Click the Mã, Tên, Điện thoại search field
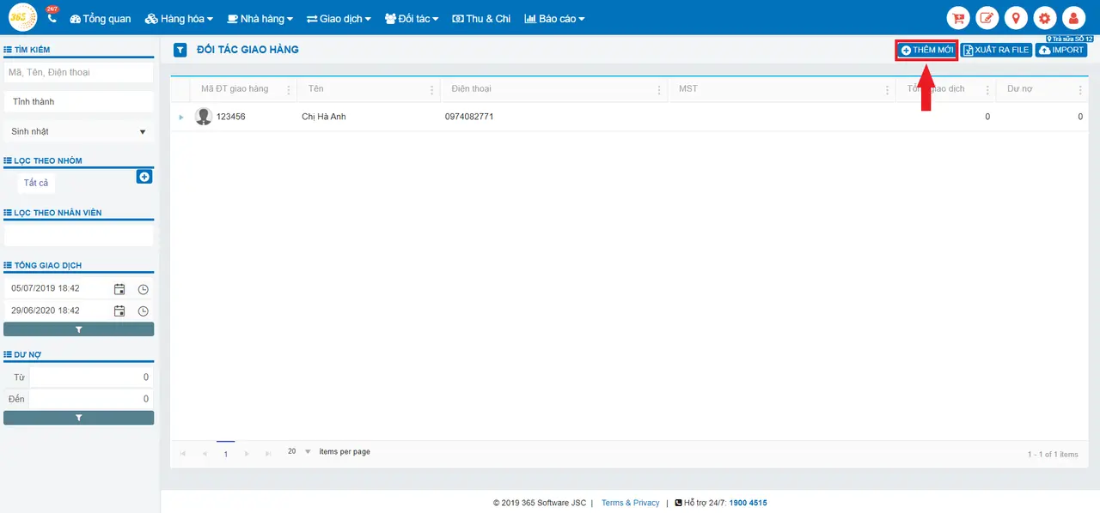This screenshot has width=1100, height=513. click(x=78, y=72)
